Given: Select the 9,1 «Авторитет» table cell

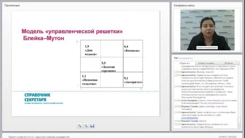Looking at the screenshot, I should tap(133, 80).
